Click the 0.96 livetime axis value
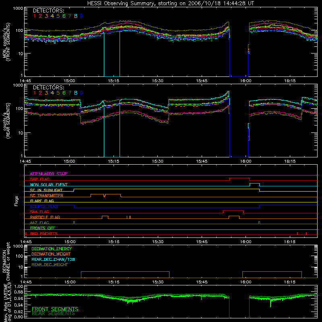The image size is (322, 322). pyautogui.click(x=19, y=298)
